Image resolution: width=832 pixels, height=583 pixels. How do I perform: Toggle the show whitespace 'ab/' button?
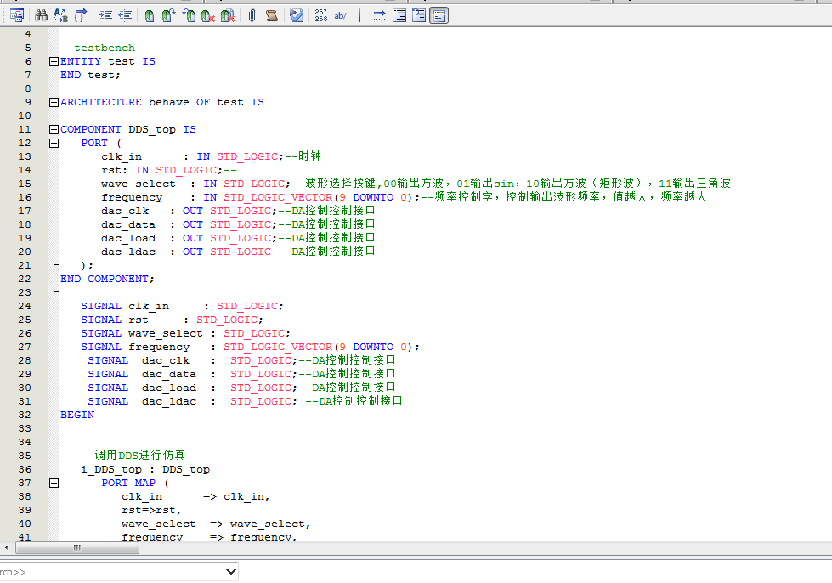click(x=340, y=15)
